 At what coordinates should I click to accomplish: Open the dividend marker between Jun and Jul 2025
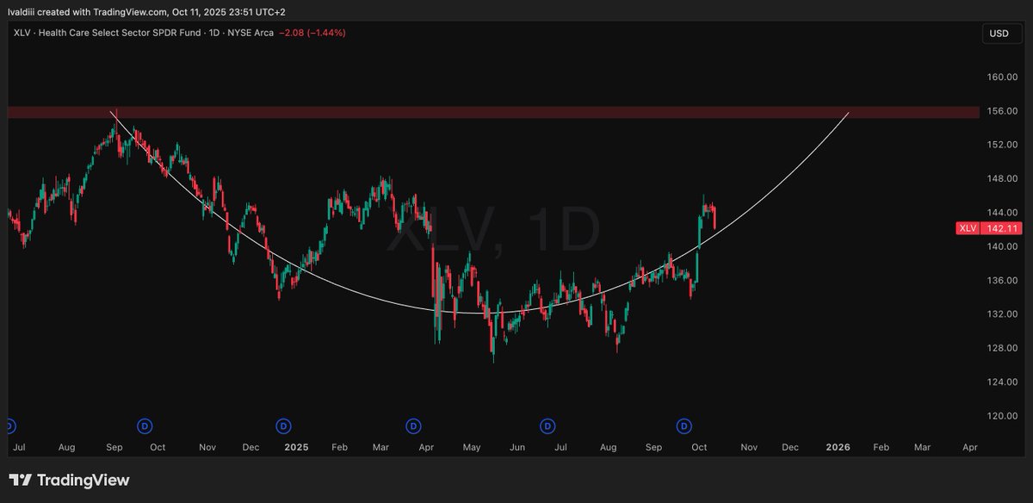coord(546,425)
